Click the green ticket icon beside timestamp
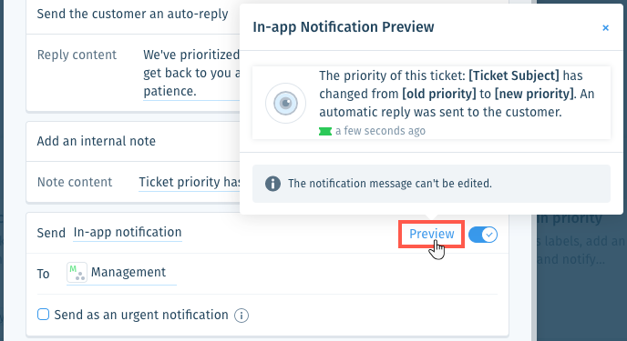Viewport: 627px width, 341px height. [325, 131]
